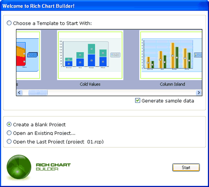The image size is (209, 187).
Task: Choose the Column Island template thumbnail
Action: pyautogui.click(x=171, y=55)
